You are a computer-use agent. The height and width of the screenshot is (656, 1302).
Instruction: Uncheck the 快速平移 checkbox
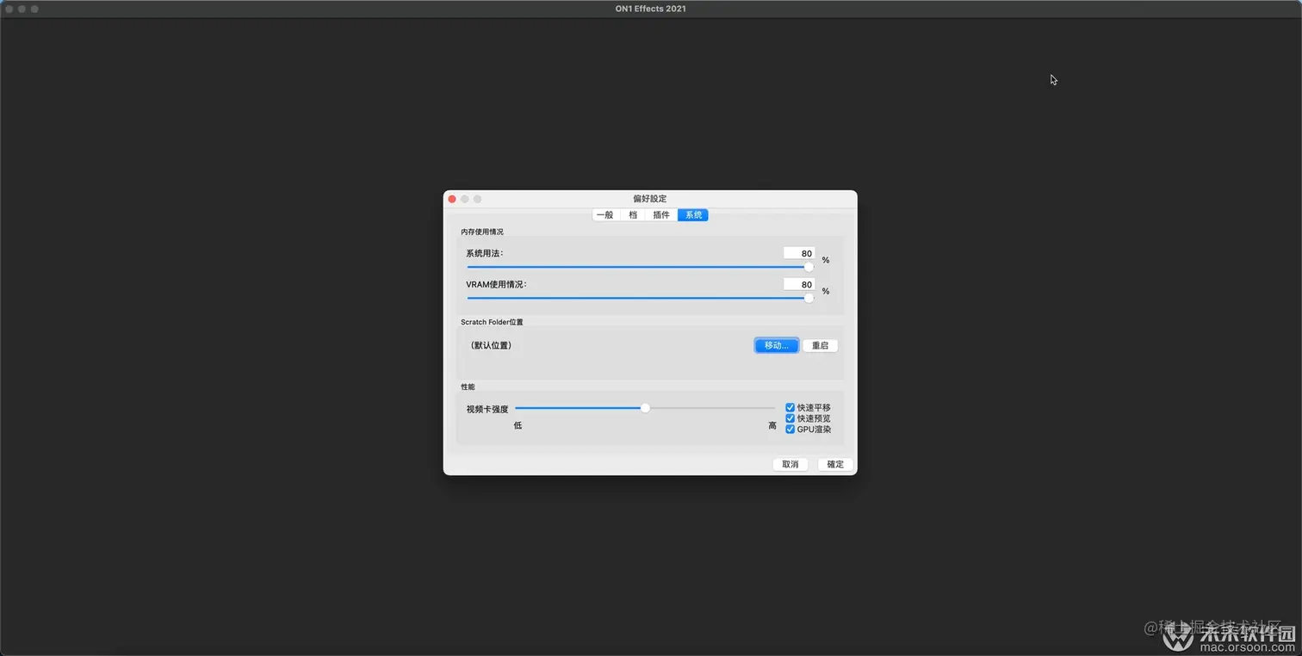coord(790,407)
